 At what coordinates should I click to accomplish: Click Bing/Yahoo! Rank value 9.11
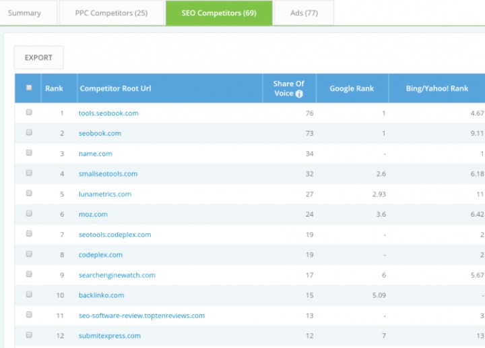coord(477,134)
